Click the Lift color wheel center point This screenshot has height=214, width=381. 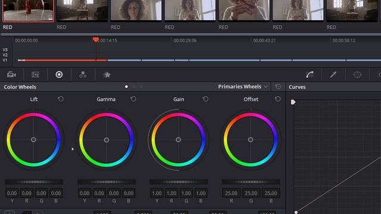tap(33, 140)
